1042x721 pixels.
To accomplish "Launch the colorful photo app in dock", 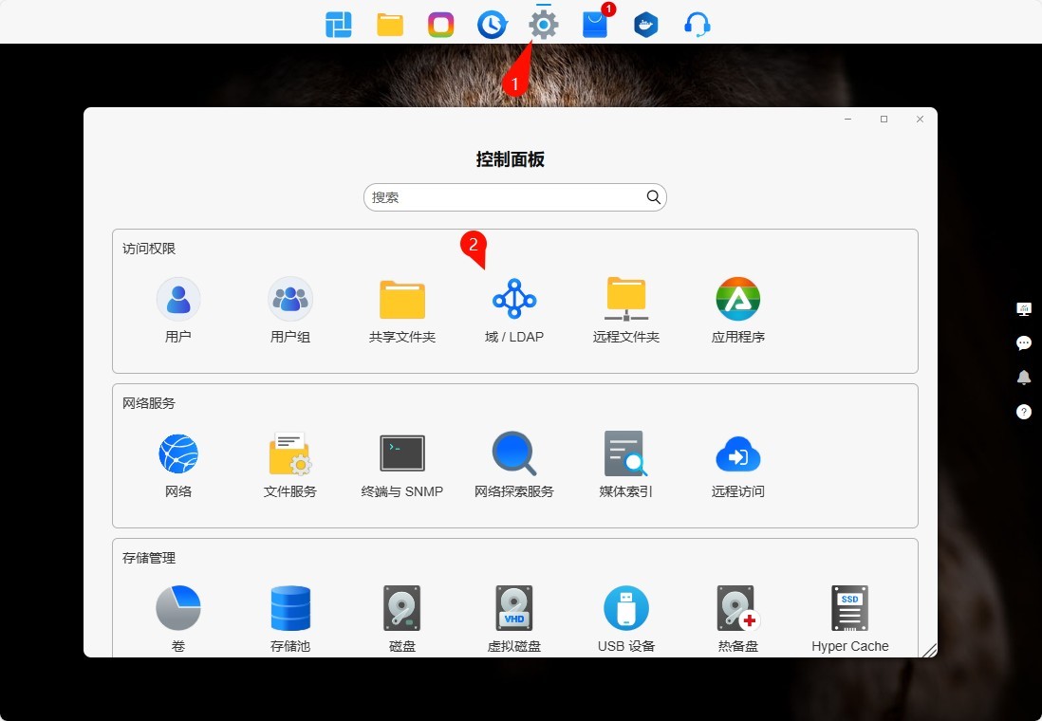I will coord(440,25).
